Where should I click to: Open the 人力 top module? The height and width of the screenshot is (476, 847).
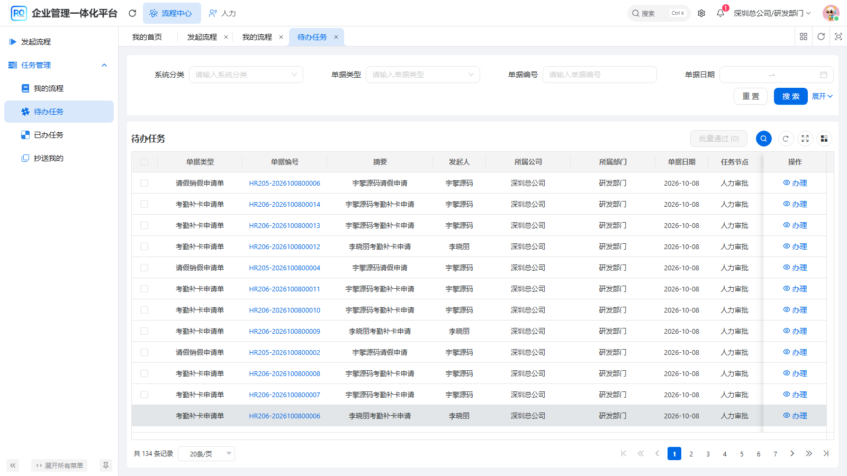click(222, 13)
